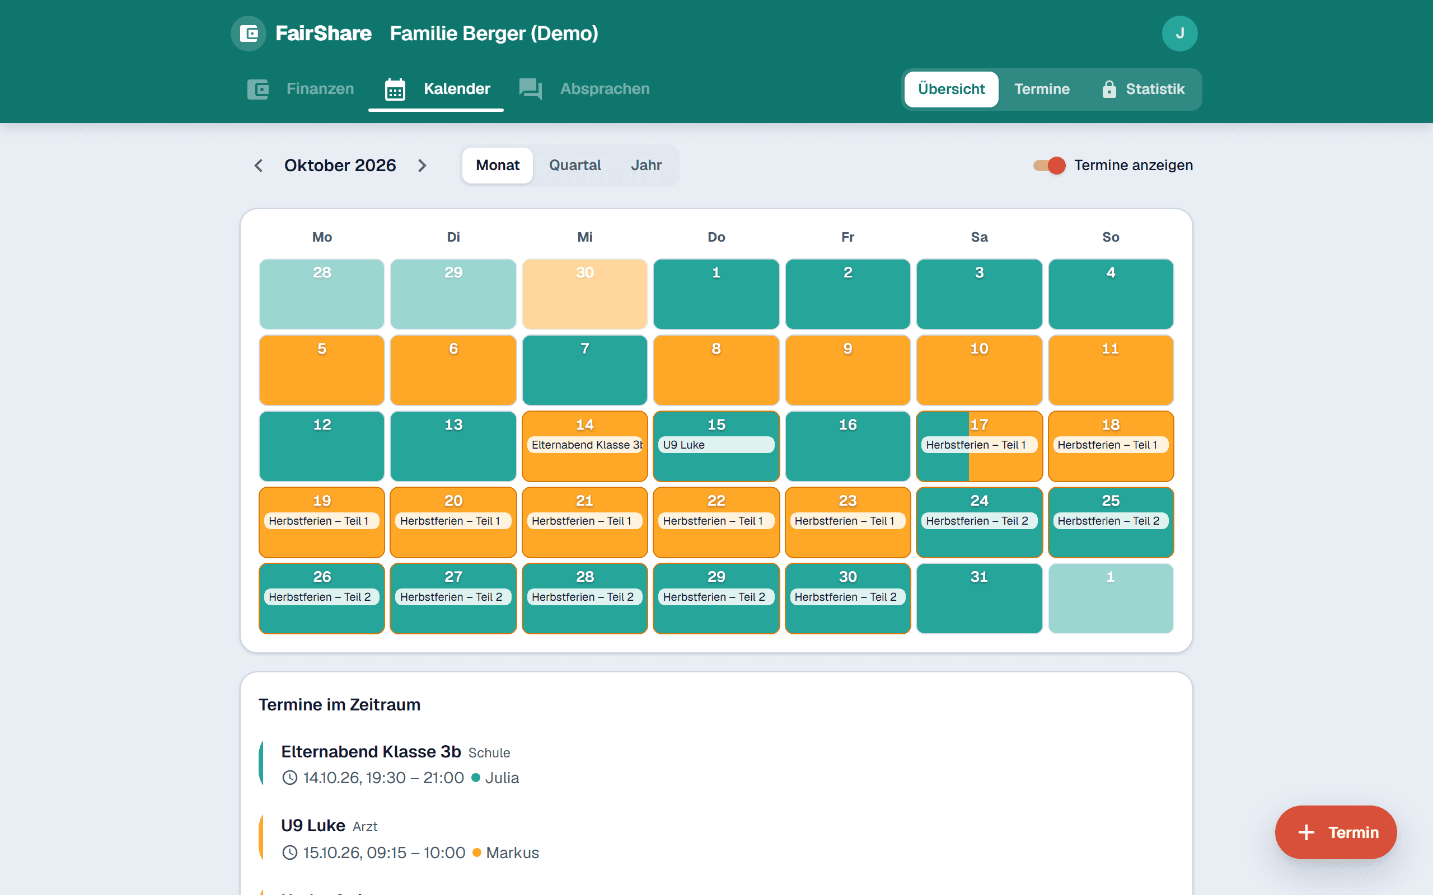The image size is (1433, 895).
Task: Open Herbstferien – Teil 2 chip on day 29
Action: coord(716,597)
